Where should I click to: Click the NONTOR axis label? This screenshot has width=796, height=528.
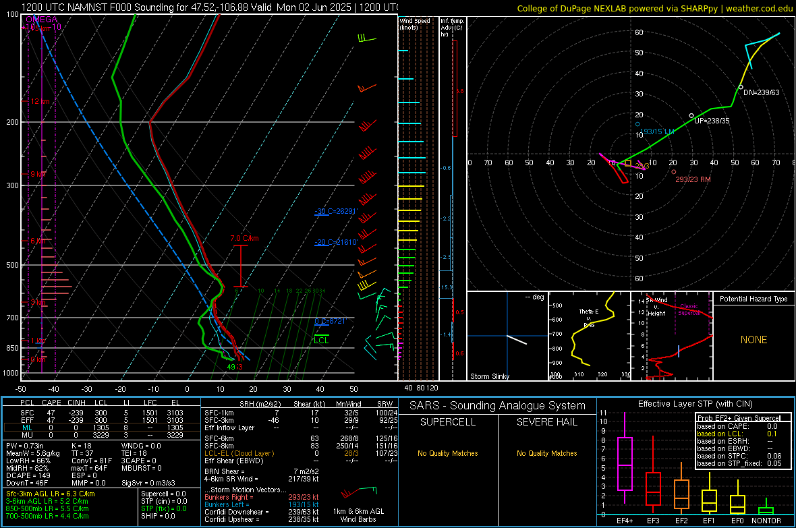(x=766, y=521)
